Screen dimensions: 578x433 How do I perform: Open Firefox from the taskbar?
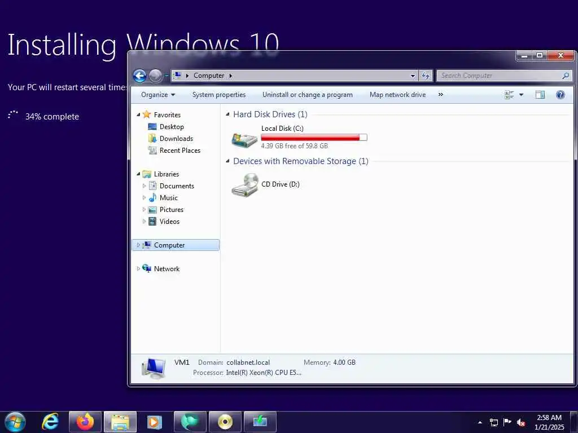pyautogui.click(x=85, y=422)
